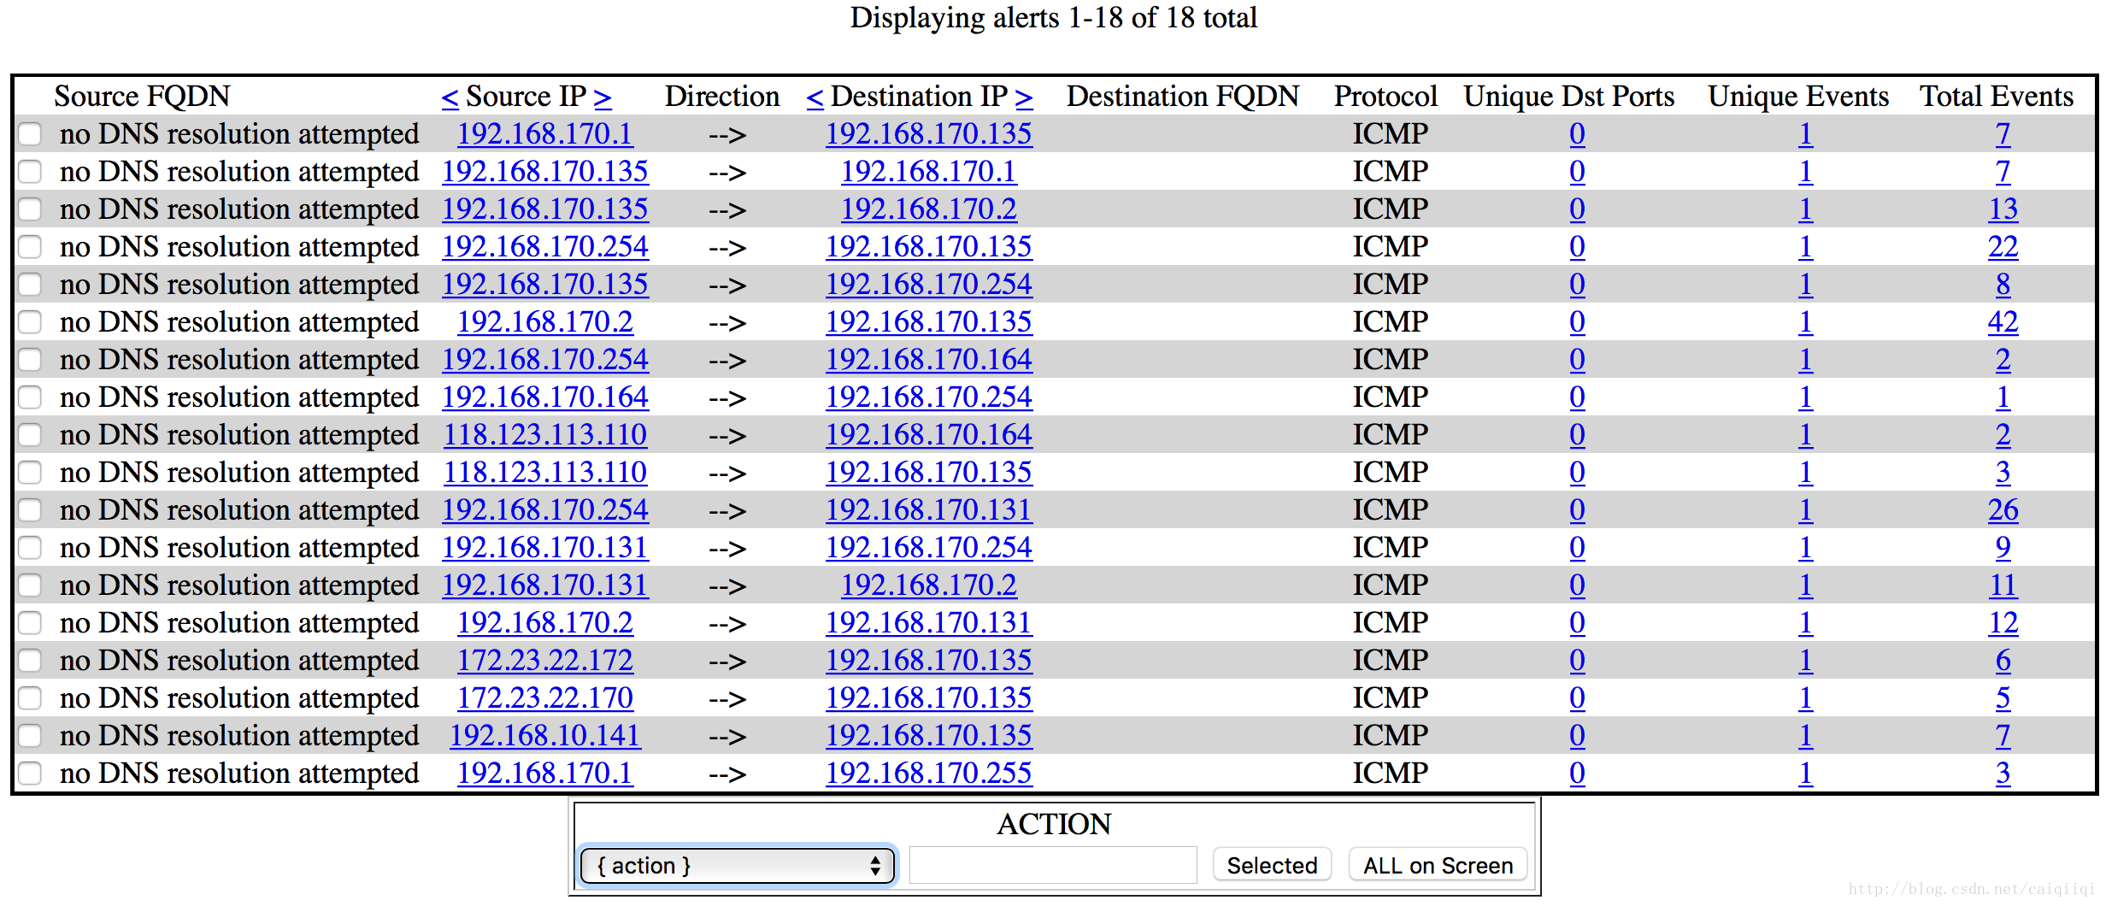Click the empty action text field
This screenshot has width=2106, height=906.
pyautogui.click(x=1053, y=865)
